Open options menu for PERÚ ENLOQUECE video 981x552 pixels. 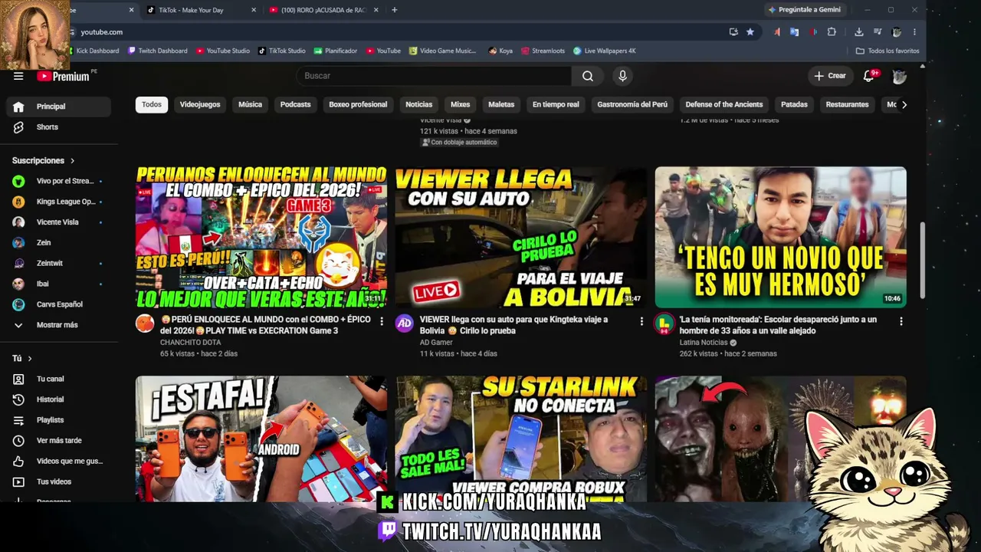tap(382, 321)
